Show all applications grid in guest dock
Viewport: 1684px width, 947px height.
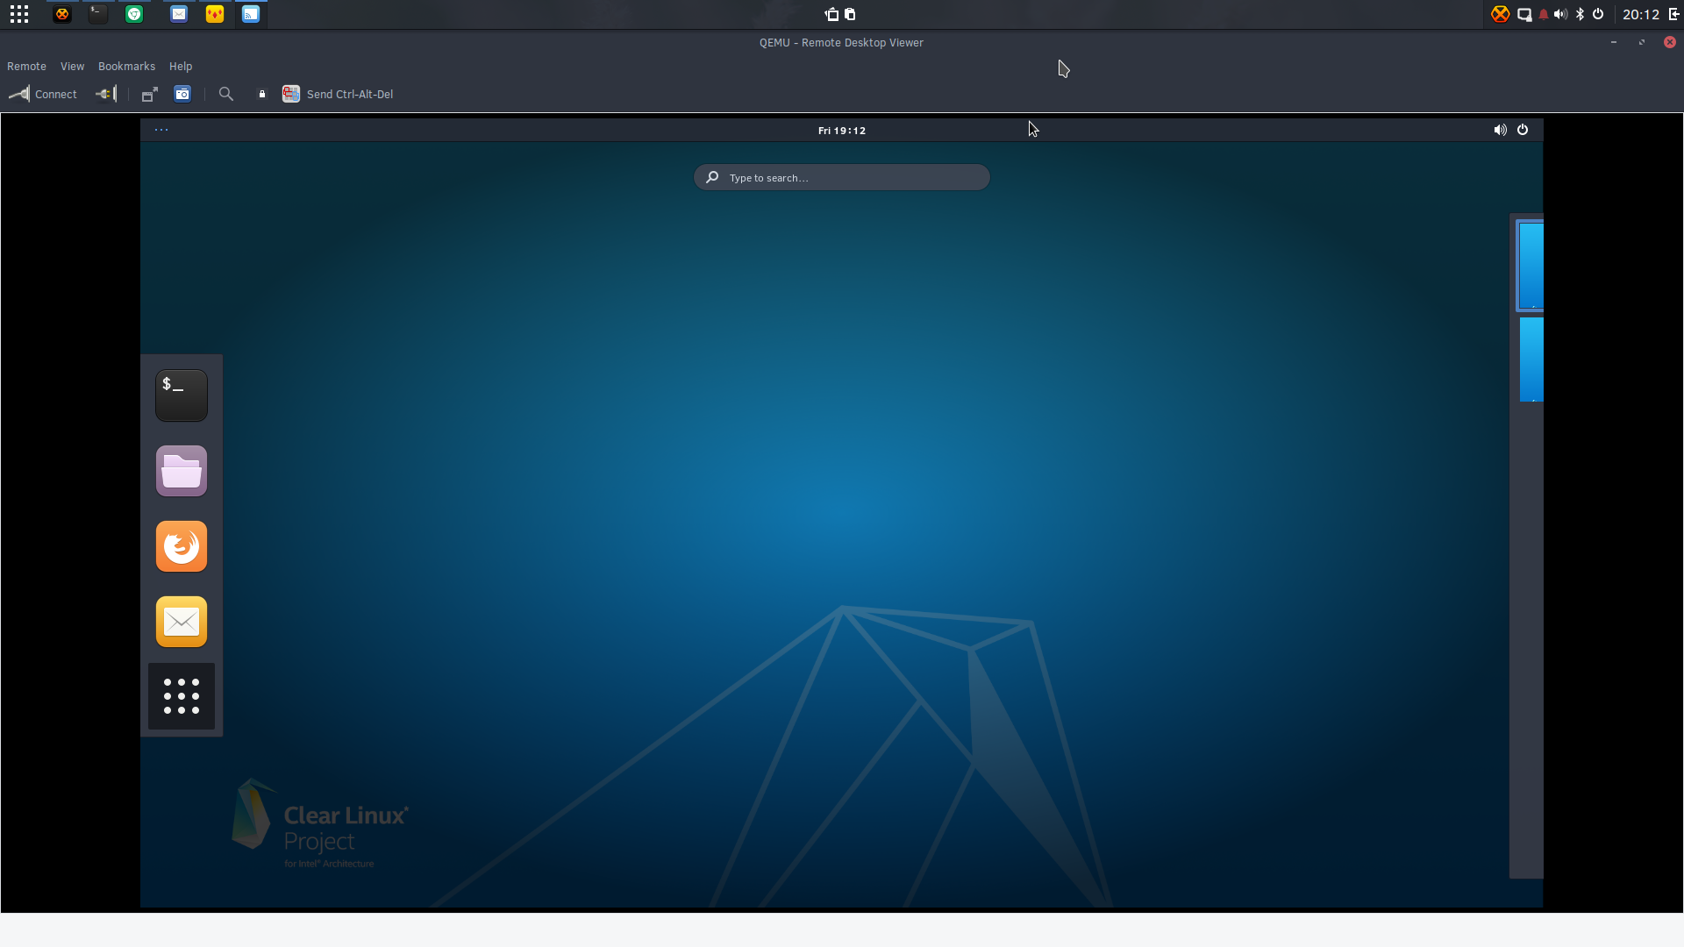182,696
